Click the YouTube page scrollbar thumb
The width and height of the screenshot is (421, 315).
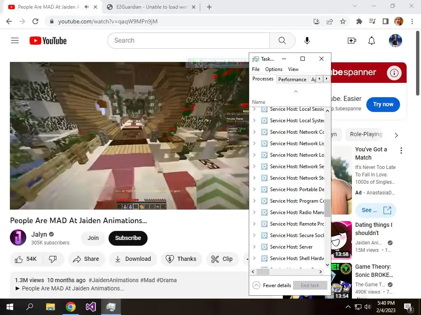[418, 63]
